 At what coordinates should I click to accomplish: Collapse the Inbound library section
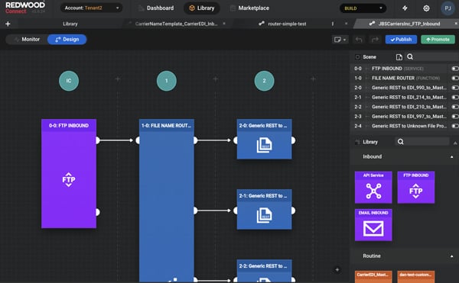pyautogui.click(x=451, y=156)
